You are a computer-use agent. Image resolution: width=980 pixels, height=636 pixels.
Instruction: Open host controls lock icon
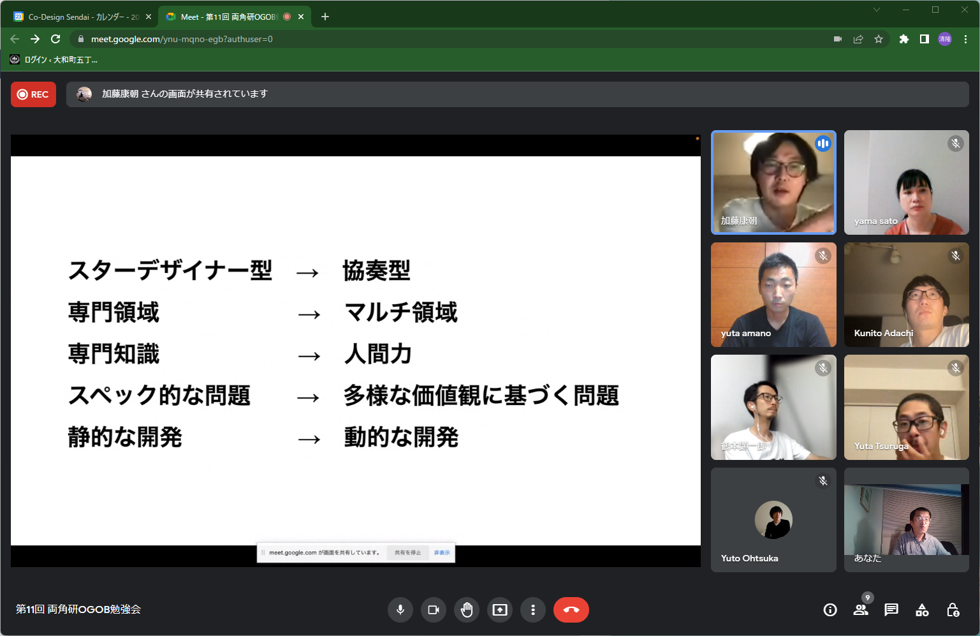click(953, 610)
